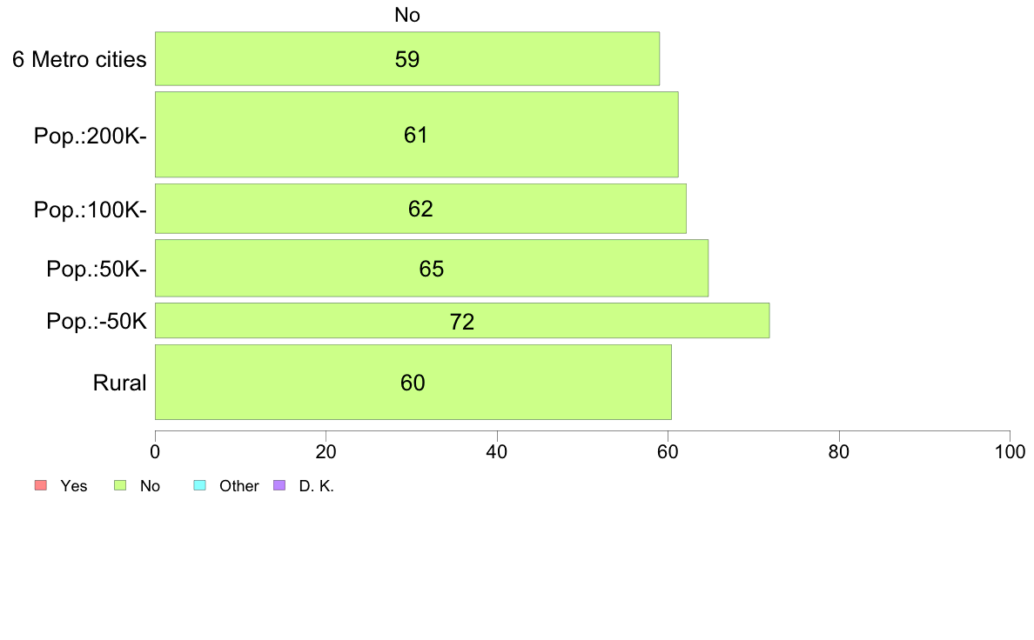This screenshot has height=640, width=1034.
Task: Select the Rural bar
Action: point(413,383)
